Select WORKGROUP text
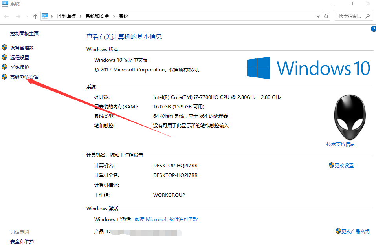376x252 pixels. [x=169, y=195]
